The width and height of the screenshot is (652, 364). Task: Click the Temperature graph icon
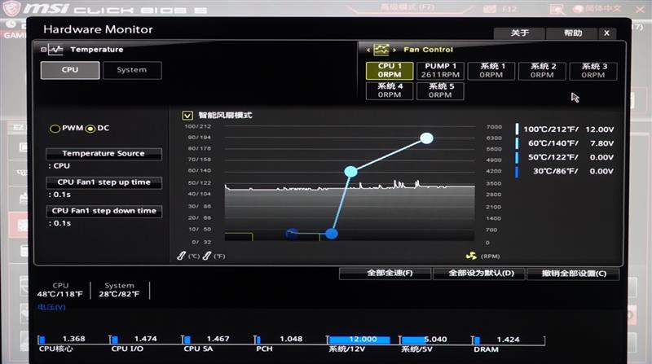point(55,50)
